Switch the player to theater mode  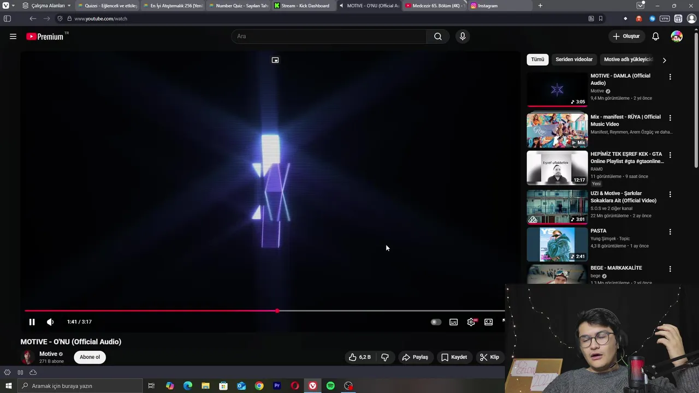[488, 322]
